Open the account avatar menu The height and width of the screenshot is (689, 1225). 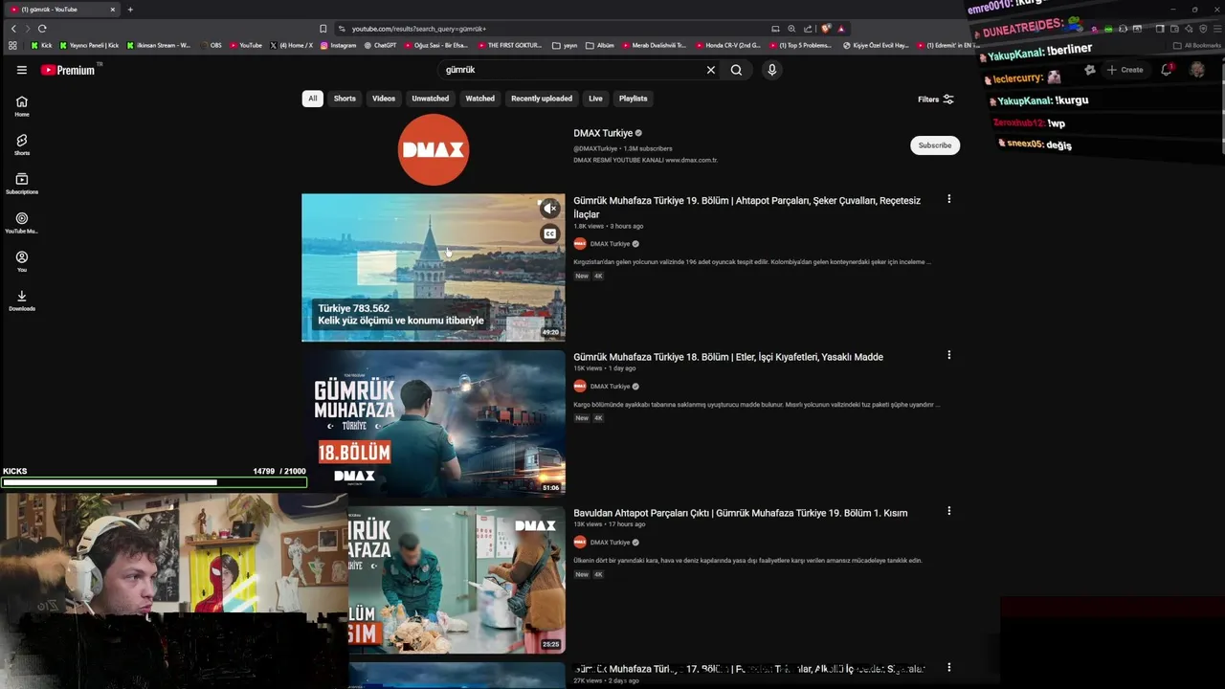coord(1197,70)
